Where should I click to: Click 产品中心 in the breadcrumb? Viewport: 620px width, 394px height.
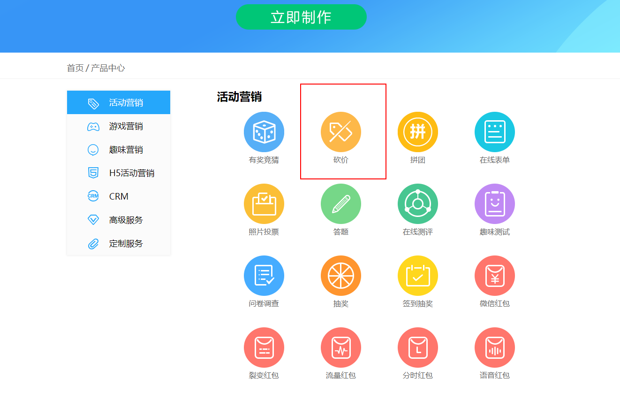(x=108, y=68)
